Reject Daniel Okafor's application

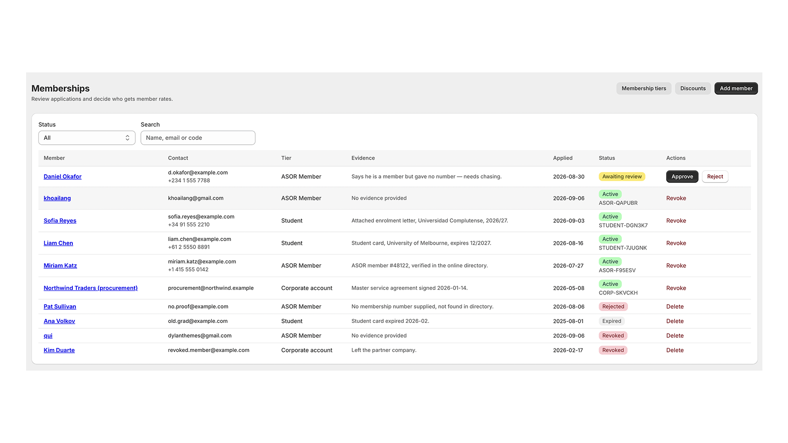[x=715, y=177]
